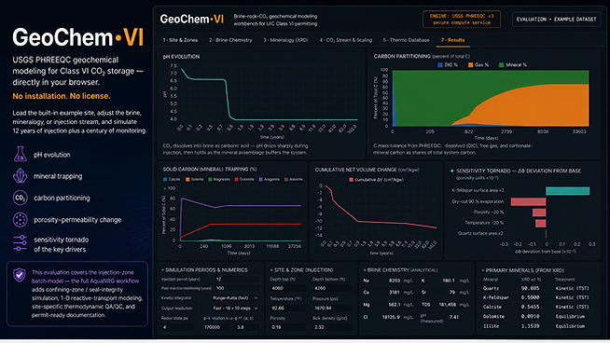Click the Temperature (°F) field
610x343 pixels.
[289, 308]
